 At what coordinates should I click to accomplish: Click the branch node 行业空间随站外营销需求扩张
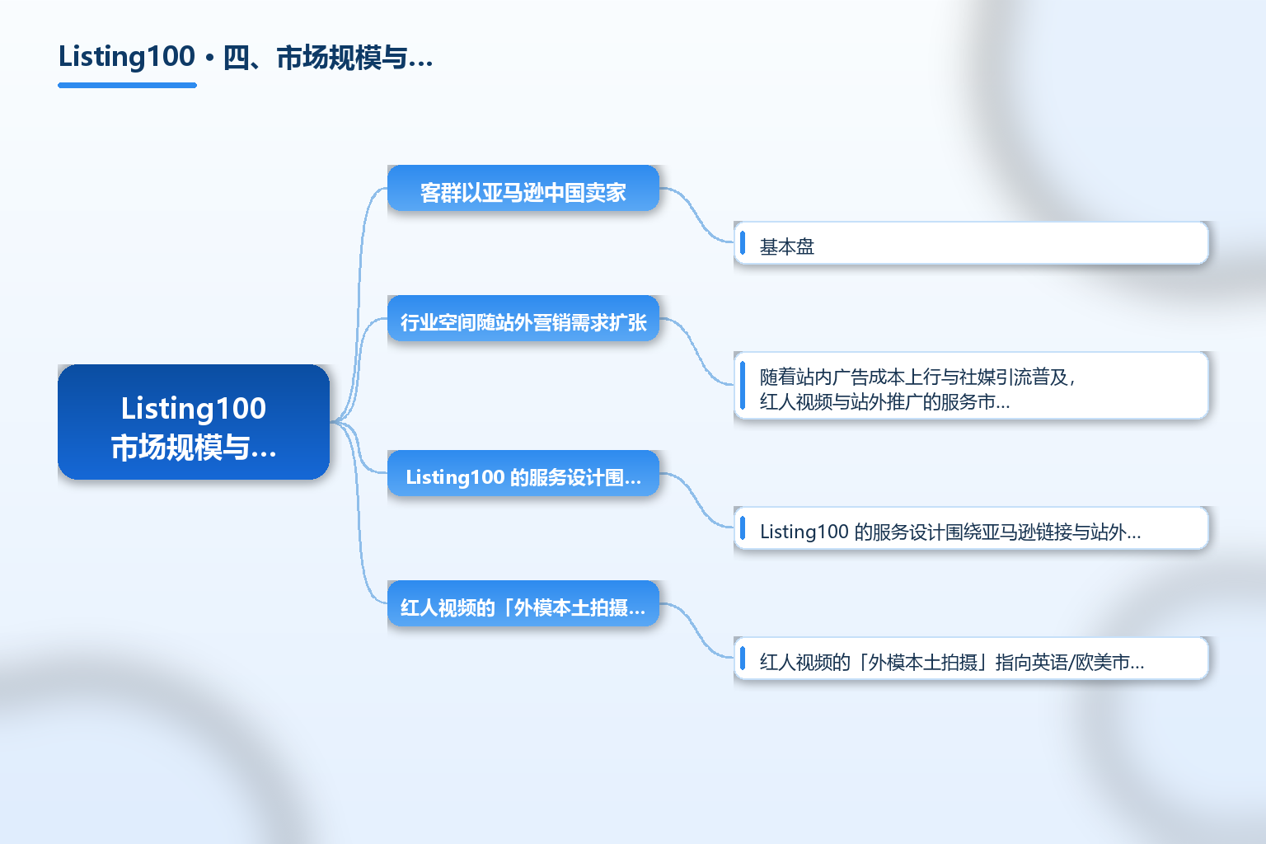[523, 318]
